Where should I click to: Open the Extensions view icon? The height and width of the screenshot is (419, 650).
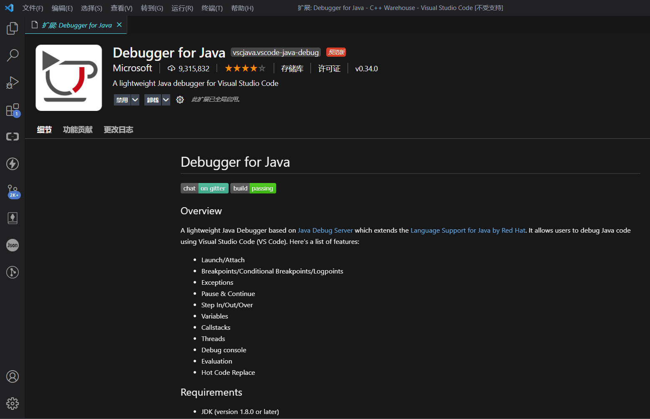click(13, 110)
